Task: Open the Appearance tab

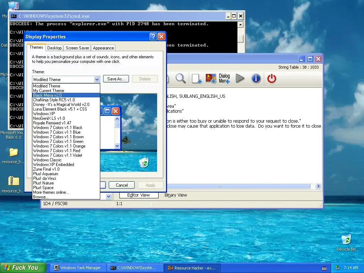Action: (x=103, y=48)
